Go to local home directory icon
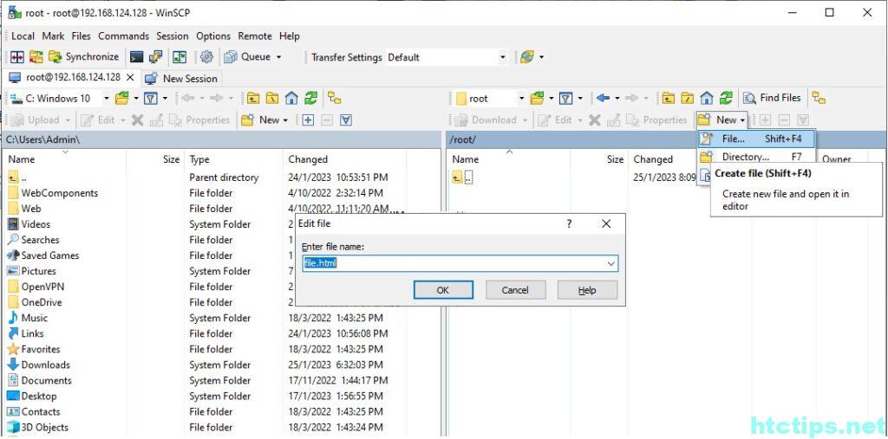888x439 pixels. point(291,99)
